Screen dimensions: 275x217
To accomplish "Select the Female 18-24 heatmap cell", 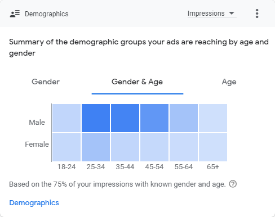I will point(66,147).
